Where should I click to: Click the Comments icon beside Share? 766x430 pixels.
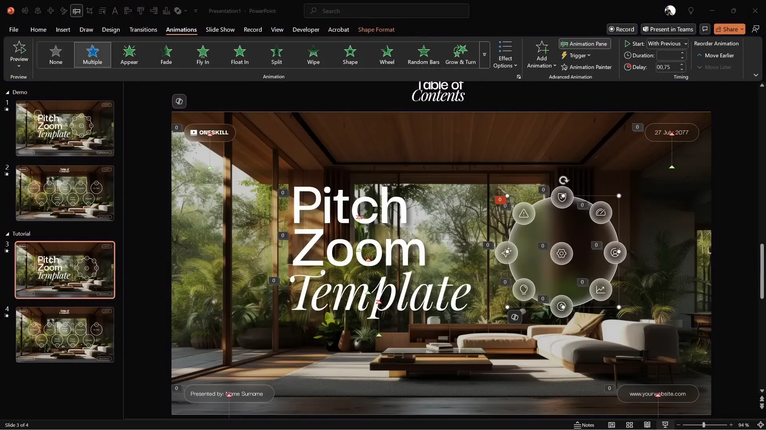(705, 29)
